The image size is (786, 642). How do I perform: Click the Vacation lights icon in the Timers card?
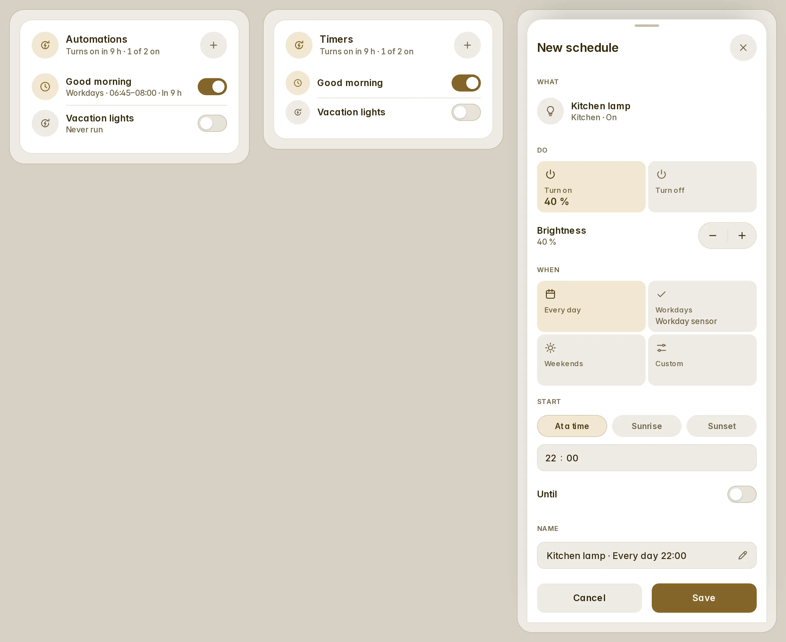coord(297,112)
